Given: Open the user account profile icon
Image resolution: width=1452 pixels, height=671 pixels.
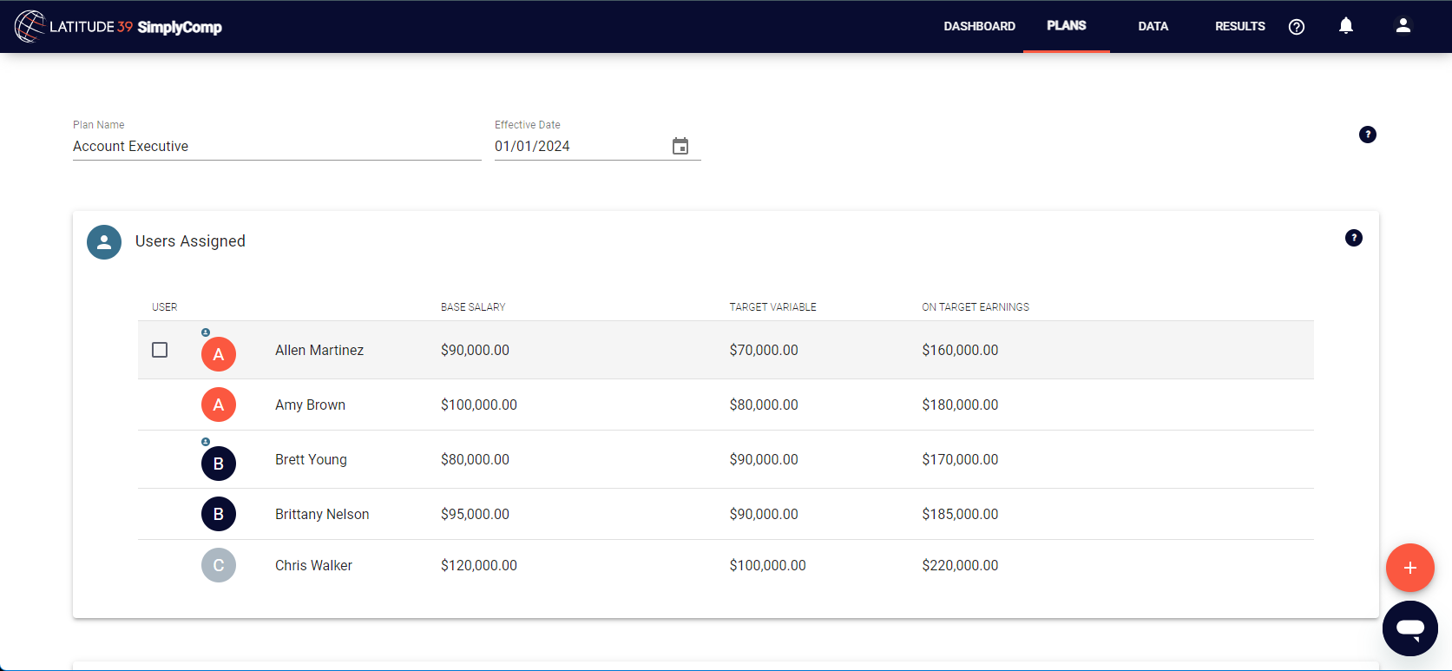Looking at the screenshot, I should [x=1403, y=26].
